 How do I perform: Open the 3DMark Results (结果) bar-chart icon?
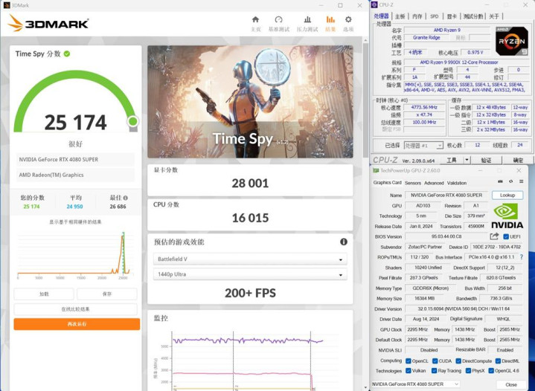[x=330, y=19]
